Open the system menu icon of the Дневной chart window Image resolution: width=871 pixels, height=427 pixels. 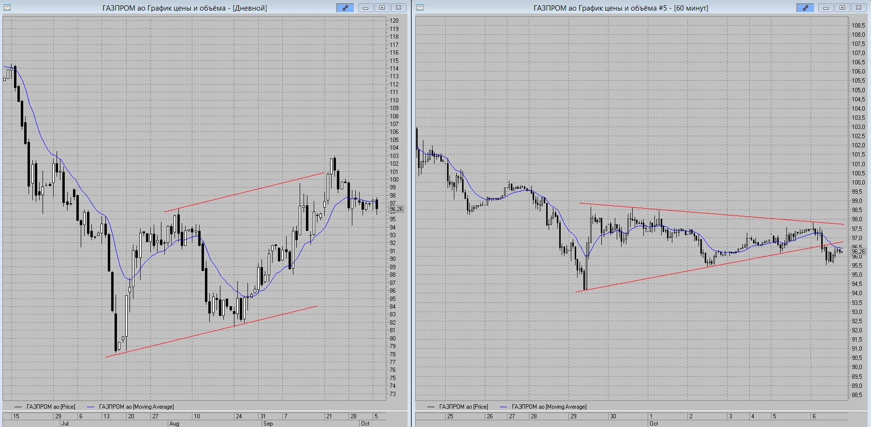7,8
